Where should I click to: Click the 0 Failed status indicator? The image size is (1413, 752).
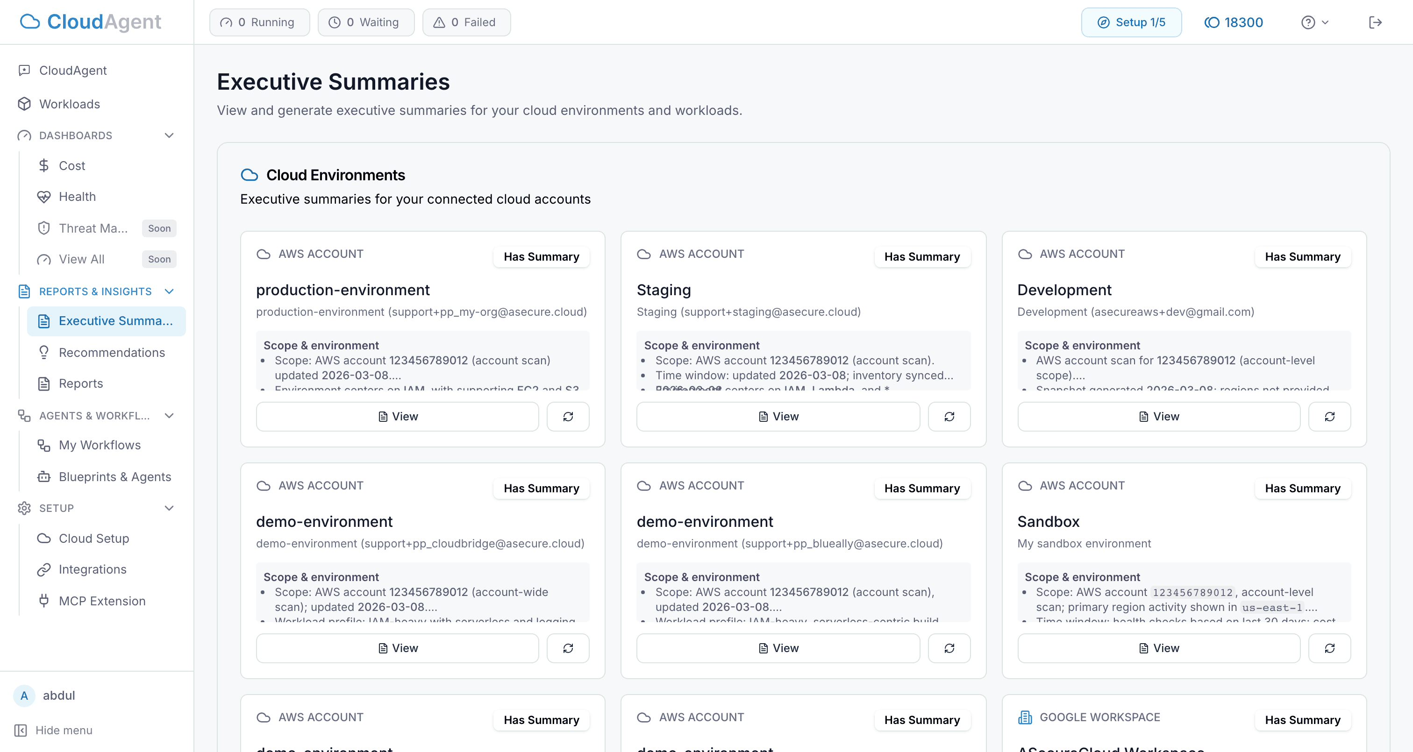pos(466,22)
